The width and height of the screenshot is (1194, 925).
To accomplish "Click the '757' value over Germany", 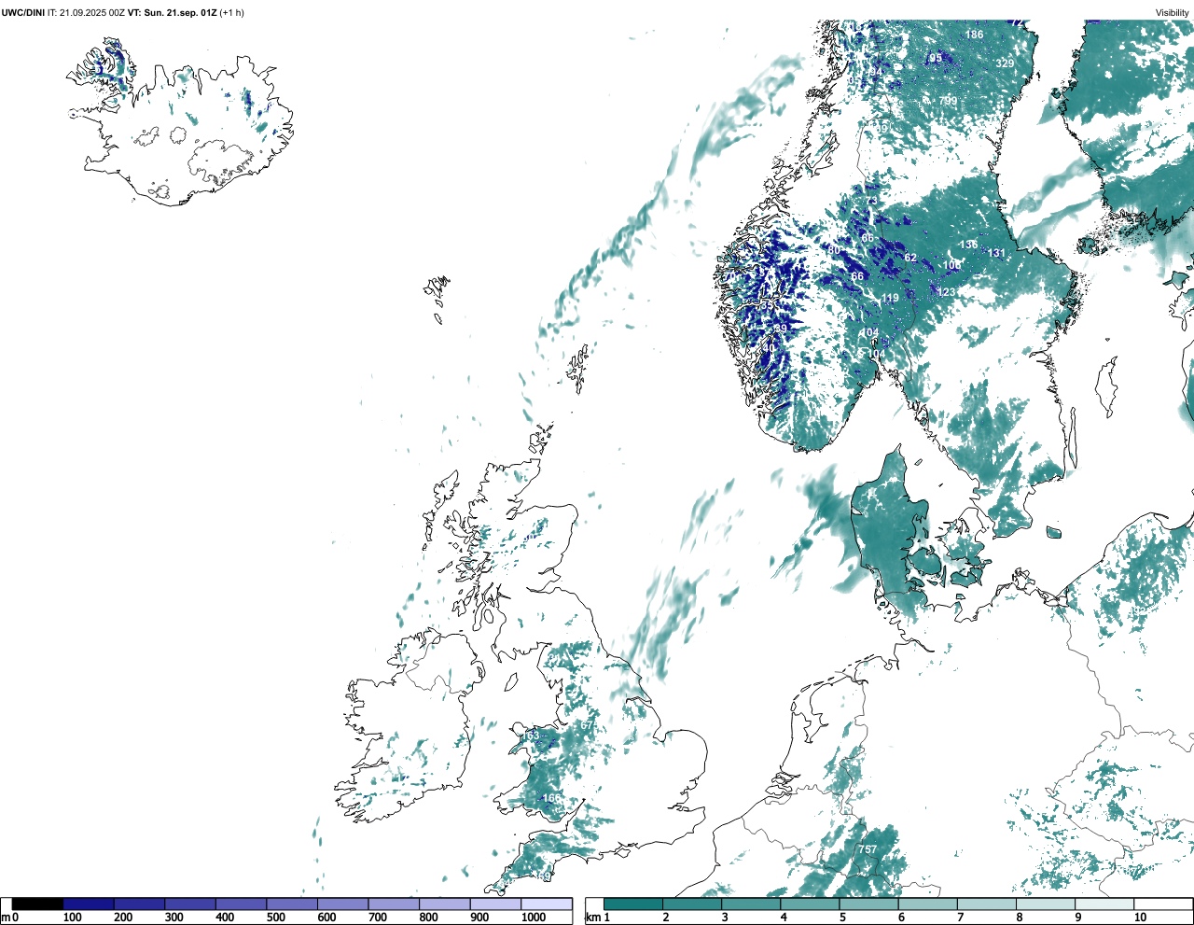I will pos(868,849).
